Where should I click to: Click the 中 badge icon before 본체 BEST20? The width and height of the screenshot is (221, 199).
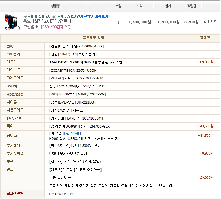tap(55, 17)
